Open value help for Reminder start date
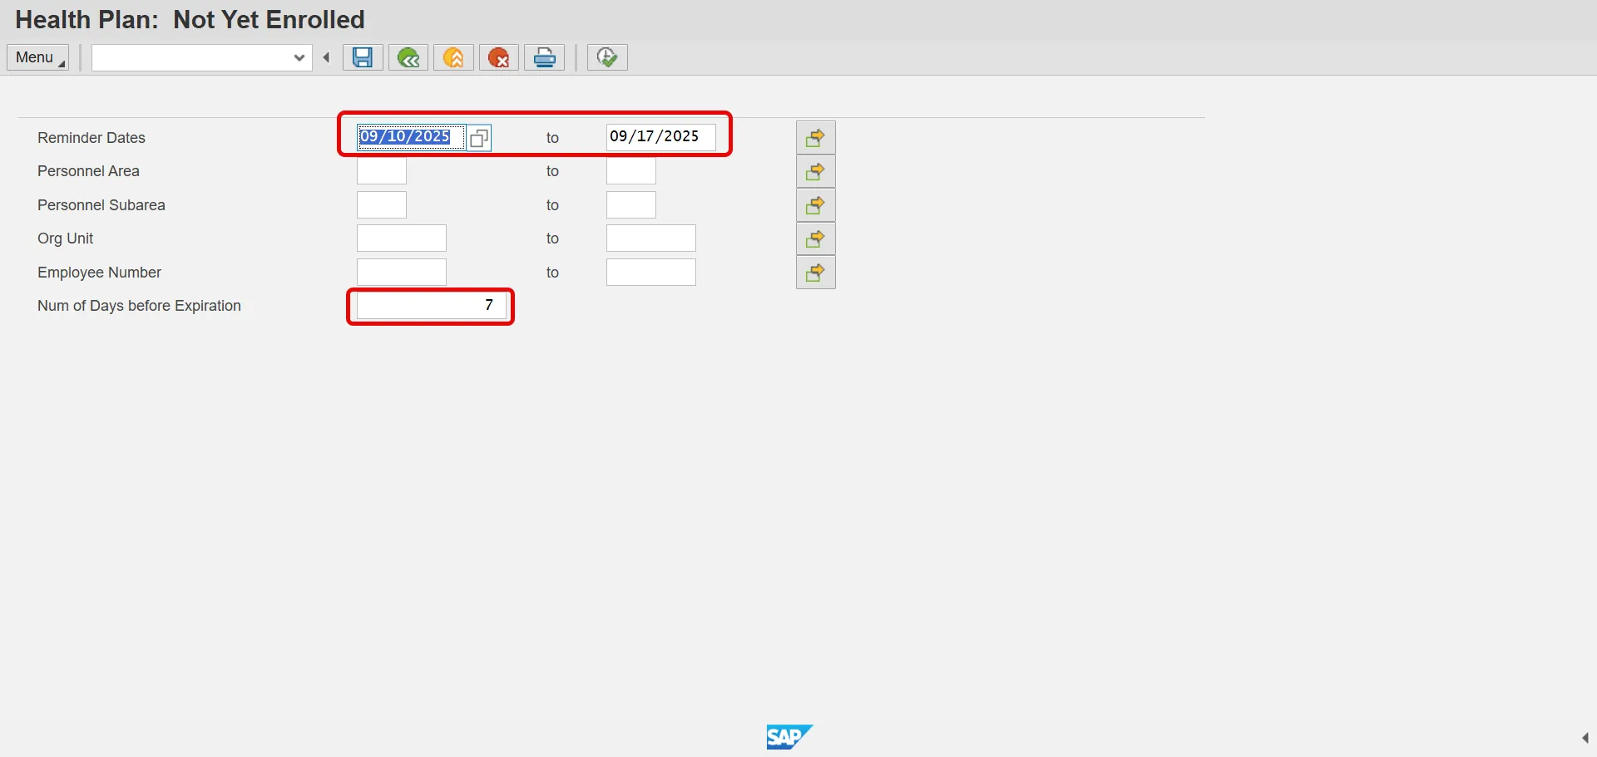 [479, 138]
